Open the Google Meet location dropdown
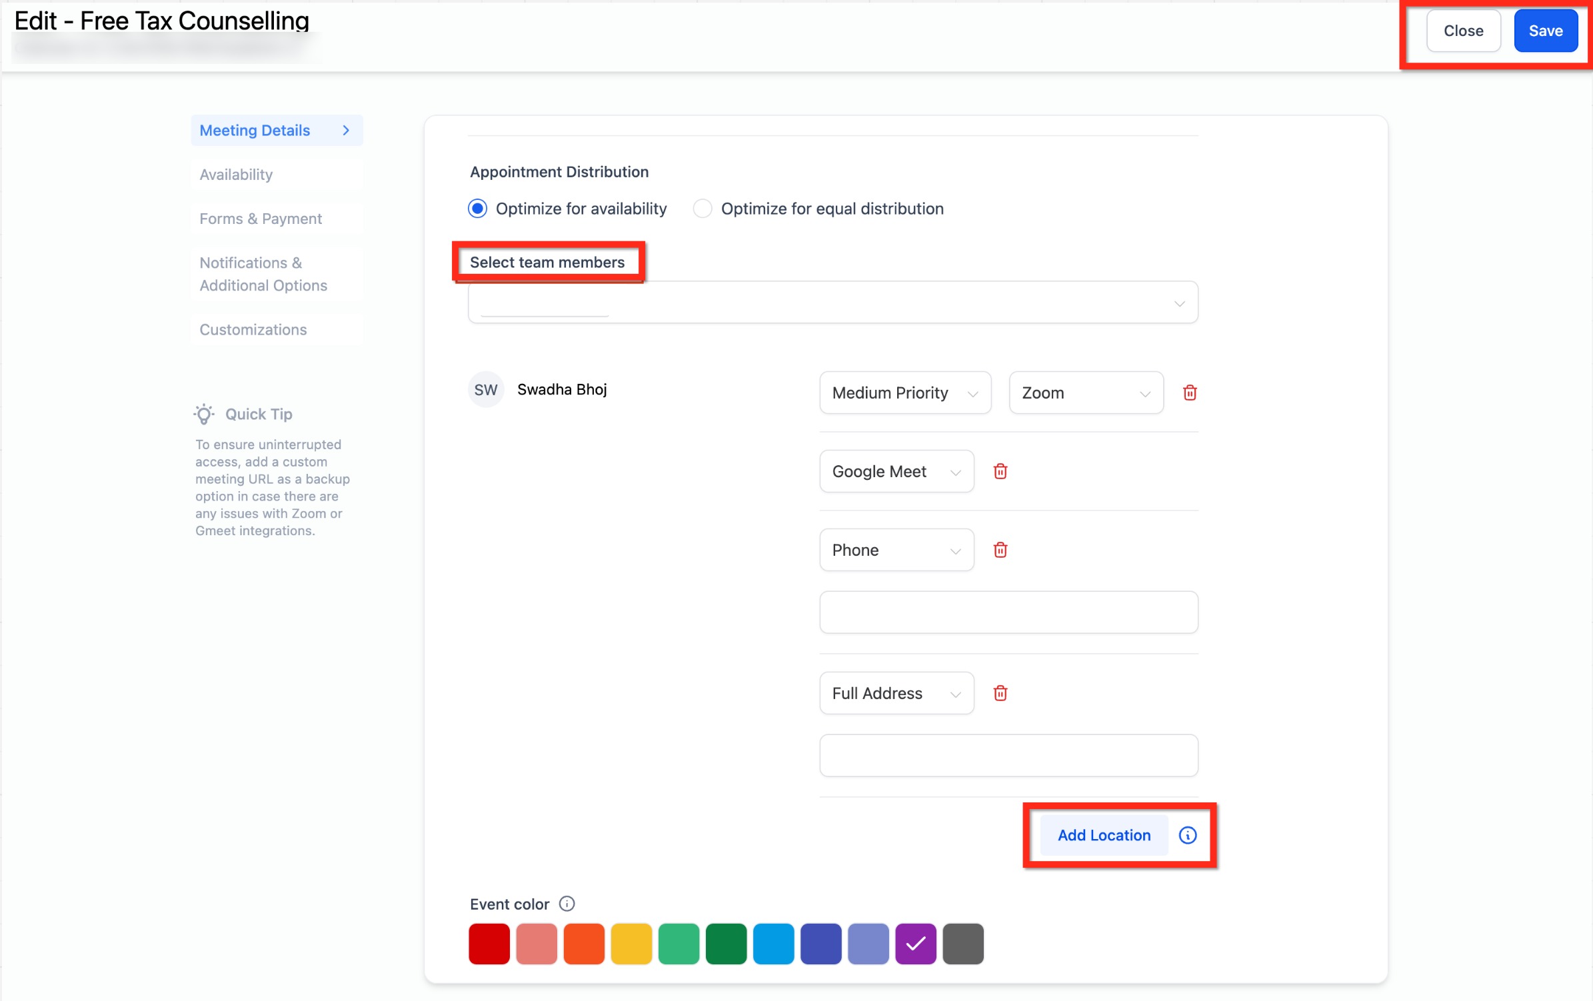 pyautogui.click(x=896, y=471)
